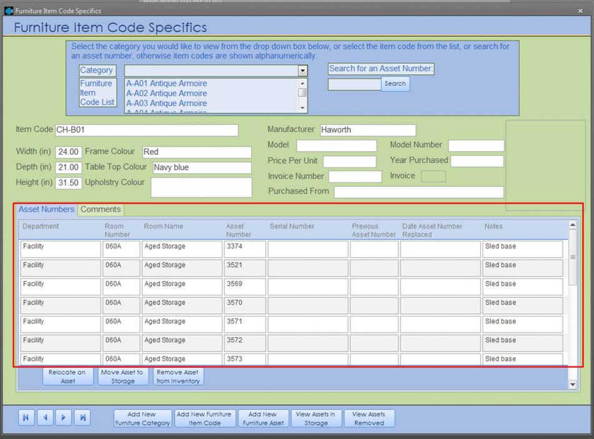
Task: Click the asset table scrollbar thumb
Action: pos(573,257)
